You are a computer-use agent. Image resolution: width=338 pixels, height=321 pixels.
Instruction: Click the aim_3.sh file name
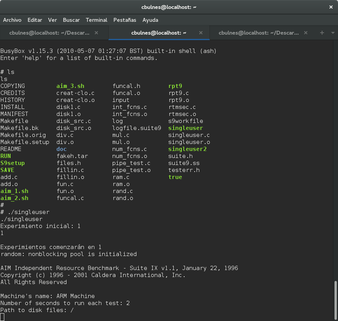[70, 86]
